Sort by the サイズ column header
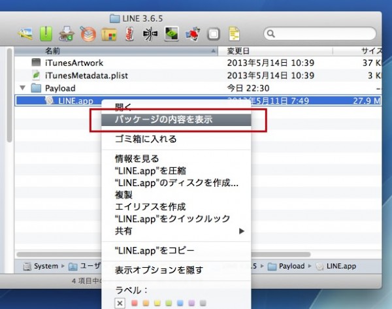392x309 pixels. 357,51
